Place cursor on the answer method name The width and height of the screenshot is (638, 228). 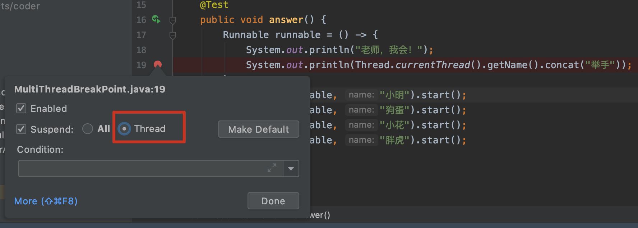[286, 20]
